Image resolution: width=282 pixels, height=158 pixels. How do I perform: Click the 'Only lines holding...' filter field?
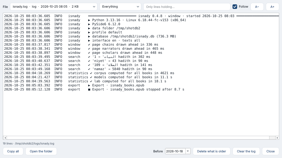187,7
